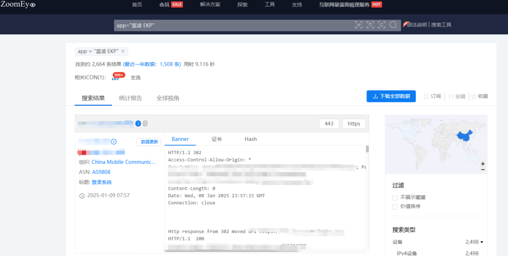The image size is (508, 256).
Task: Expand the 设备 2,498 dropdown arrow
Action: point(482,242)
